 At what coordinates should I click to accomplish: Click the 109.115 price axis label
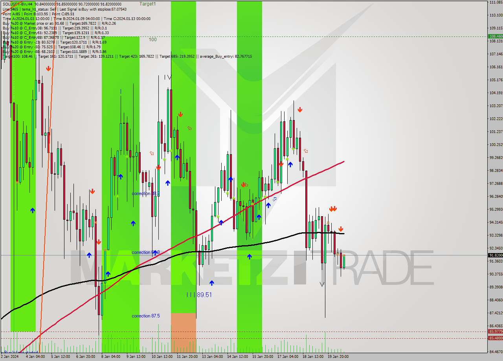point(496,28)
